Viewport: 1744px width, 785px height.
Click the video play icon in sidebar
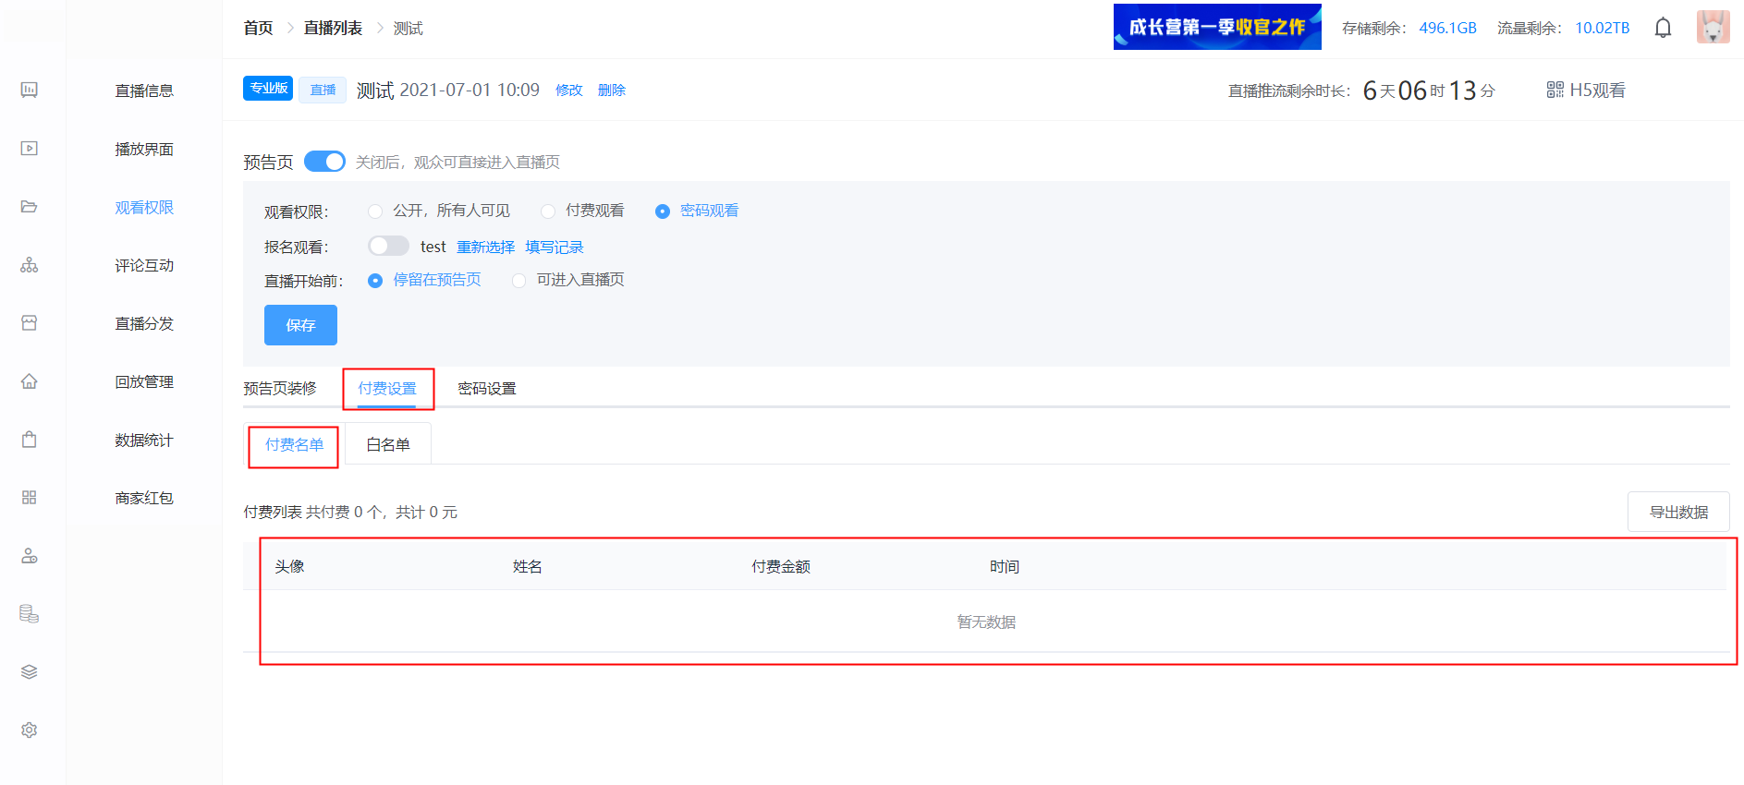point(30,148)
